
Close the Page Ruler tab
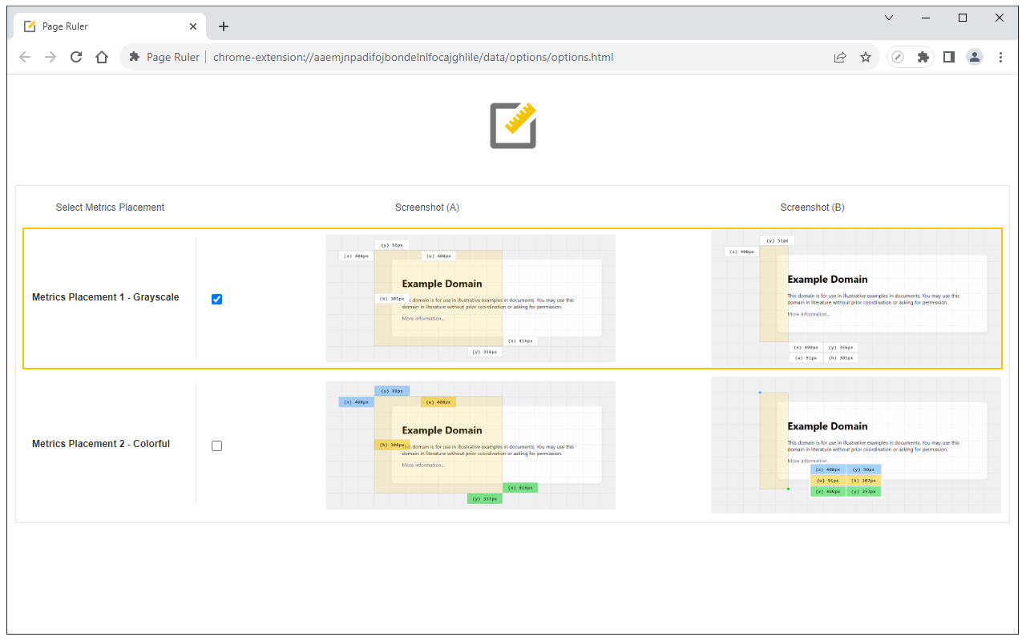click(193, 26)
